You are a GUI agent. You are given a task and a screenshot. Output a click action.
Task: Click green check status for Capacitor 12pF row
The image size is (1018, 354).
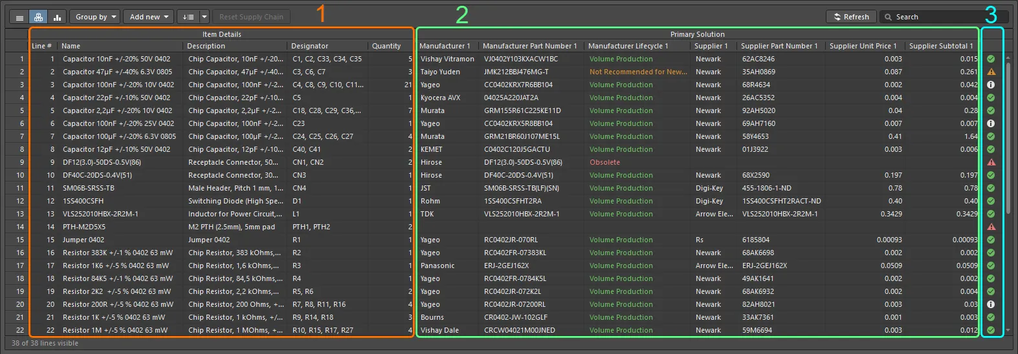(x=991, y=149)
